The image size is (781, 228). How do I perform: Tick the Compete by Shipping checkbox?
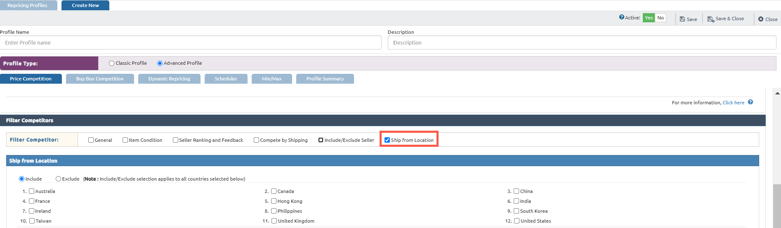[256, 140]
